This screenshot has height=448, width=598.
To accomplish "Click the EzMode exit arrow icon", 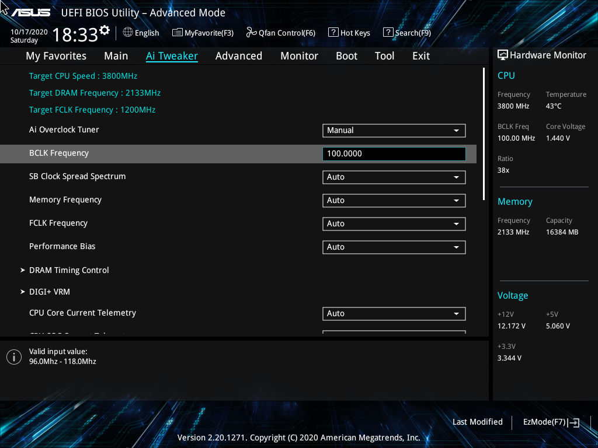I will point(573,422).
